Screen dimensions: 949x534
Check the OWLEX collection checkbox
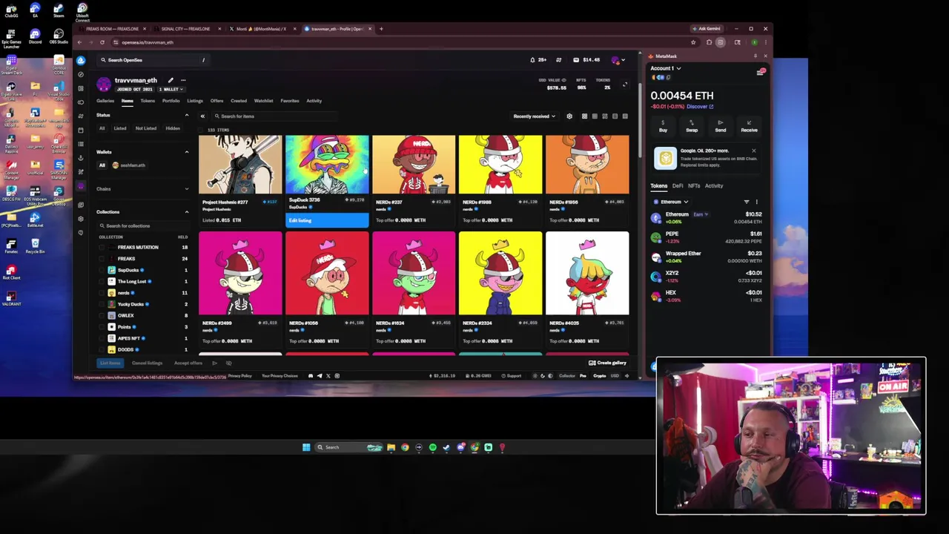[x=102, y=315]
